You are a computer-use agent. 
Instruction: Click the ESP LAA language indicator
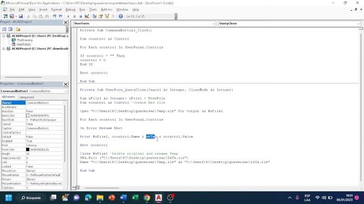307,198
